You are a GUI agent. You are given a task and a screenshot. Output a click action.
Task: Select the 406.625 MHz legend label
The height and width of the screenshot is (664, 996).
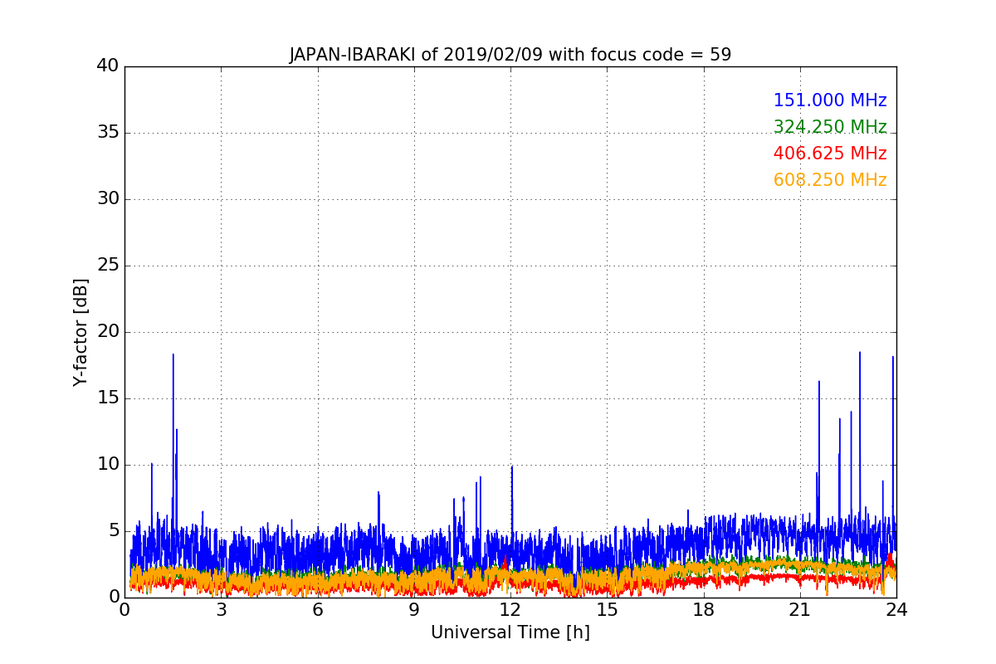pyautogui.click(x=830, y=154)
